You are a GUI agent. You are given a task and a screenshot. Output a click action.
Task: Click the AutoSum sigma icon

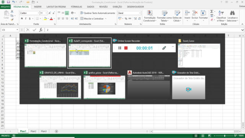coord(212,11)
